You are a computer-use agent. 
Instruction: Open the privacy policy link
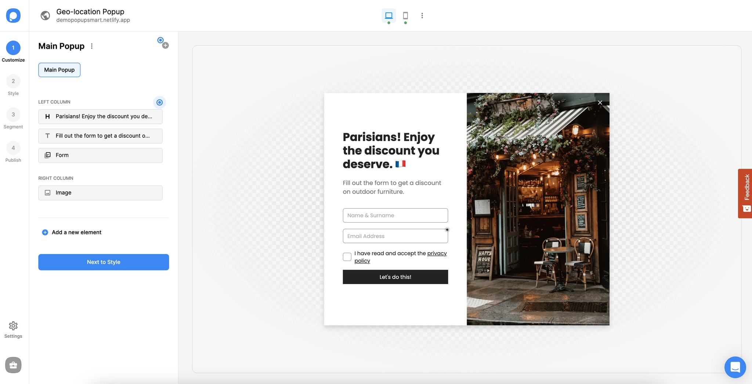tap(437, 253)
